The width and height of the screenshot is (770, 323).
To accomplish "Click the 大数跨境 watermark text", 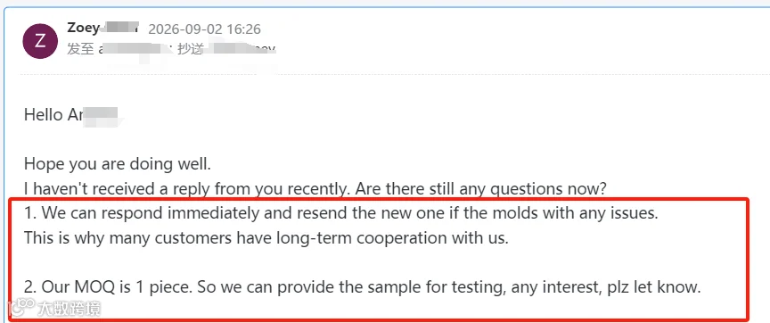I will tap(69, 309).
